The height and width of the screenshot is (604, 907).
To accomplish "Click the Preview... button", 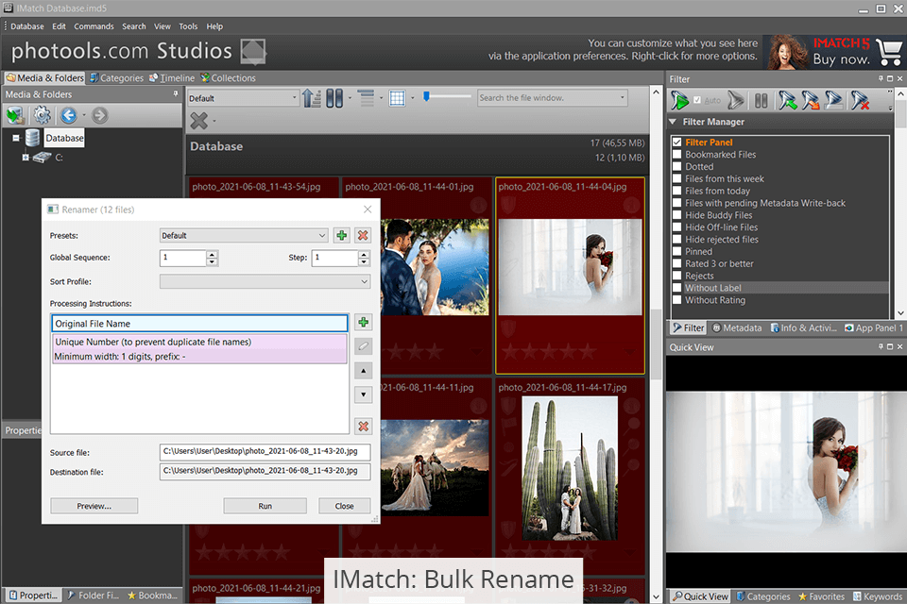I will (94, 506).
